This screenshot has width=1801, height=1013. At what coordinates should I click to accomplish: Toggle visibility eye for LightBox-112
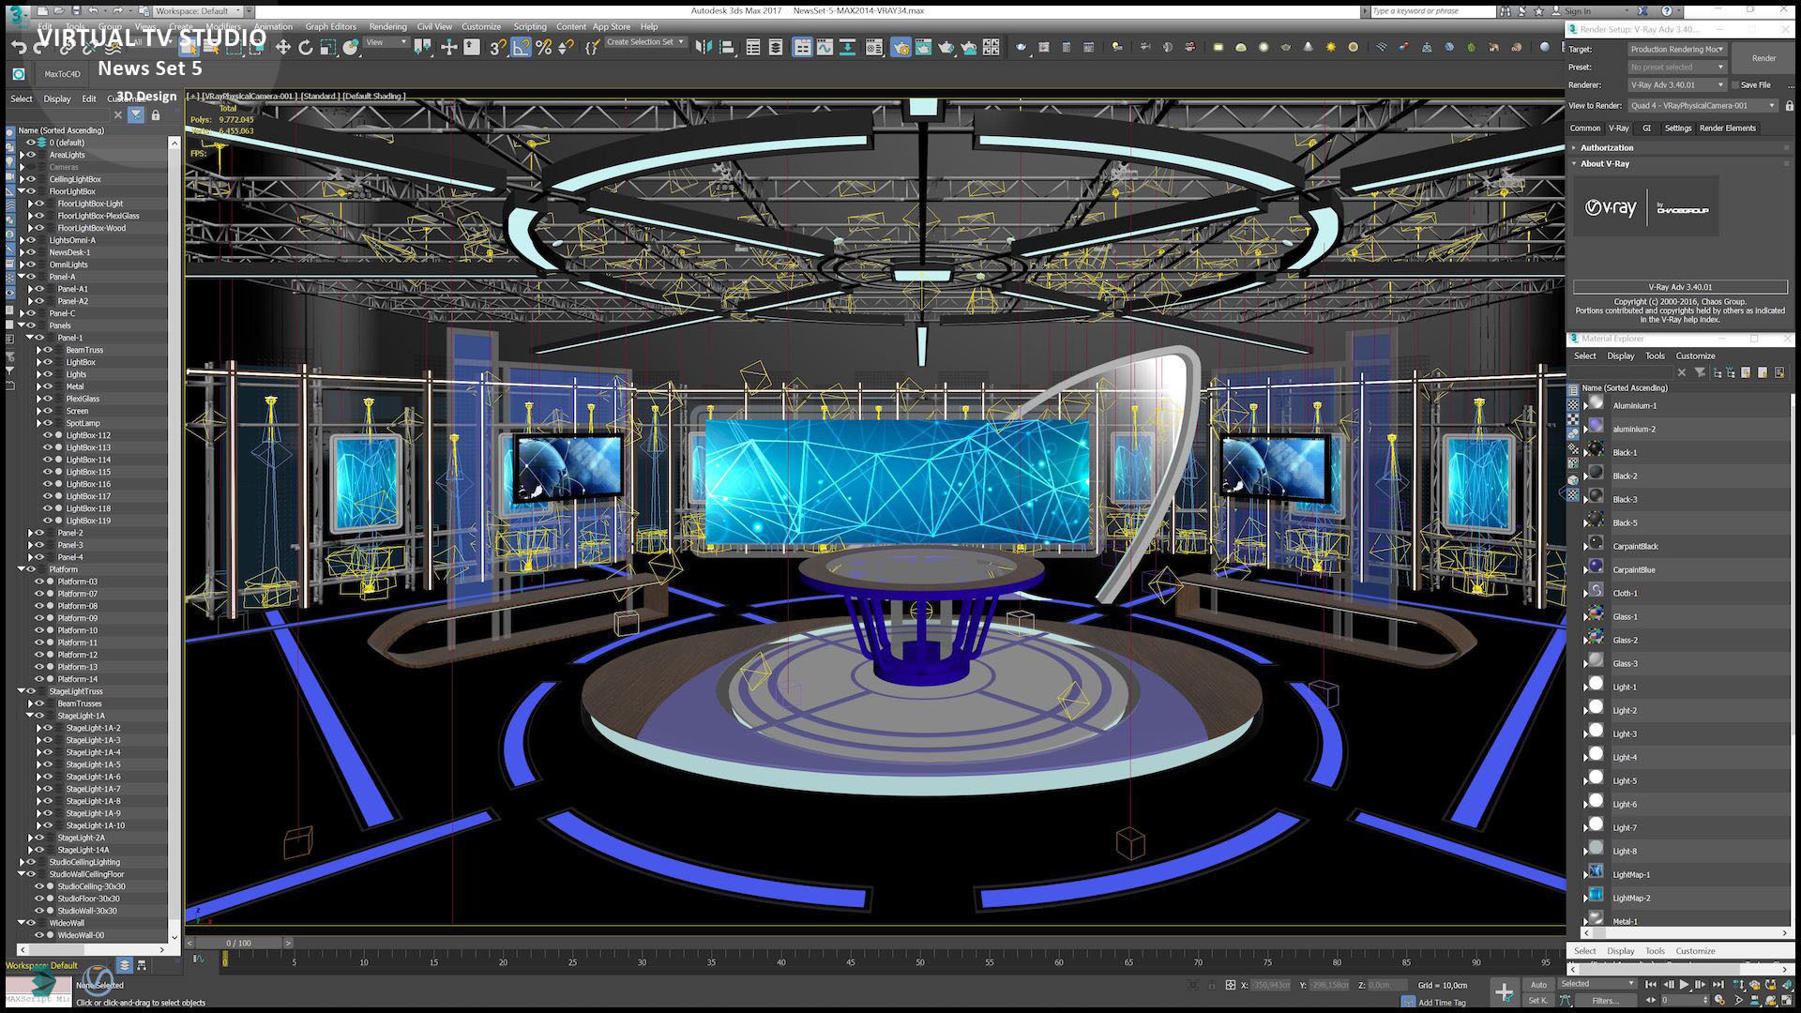[48, 435]
